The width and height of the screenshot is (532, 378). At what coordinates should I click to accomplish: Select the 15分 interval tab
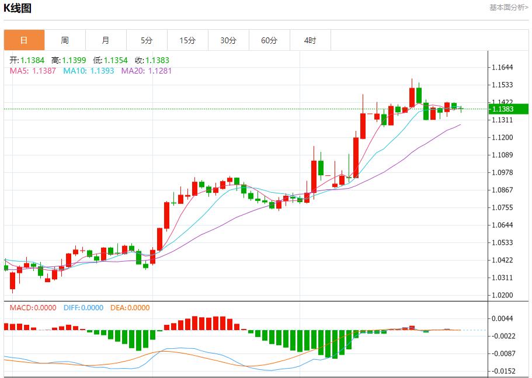pos(187,40)
